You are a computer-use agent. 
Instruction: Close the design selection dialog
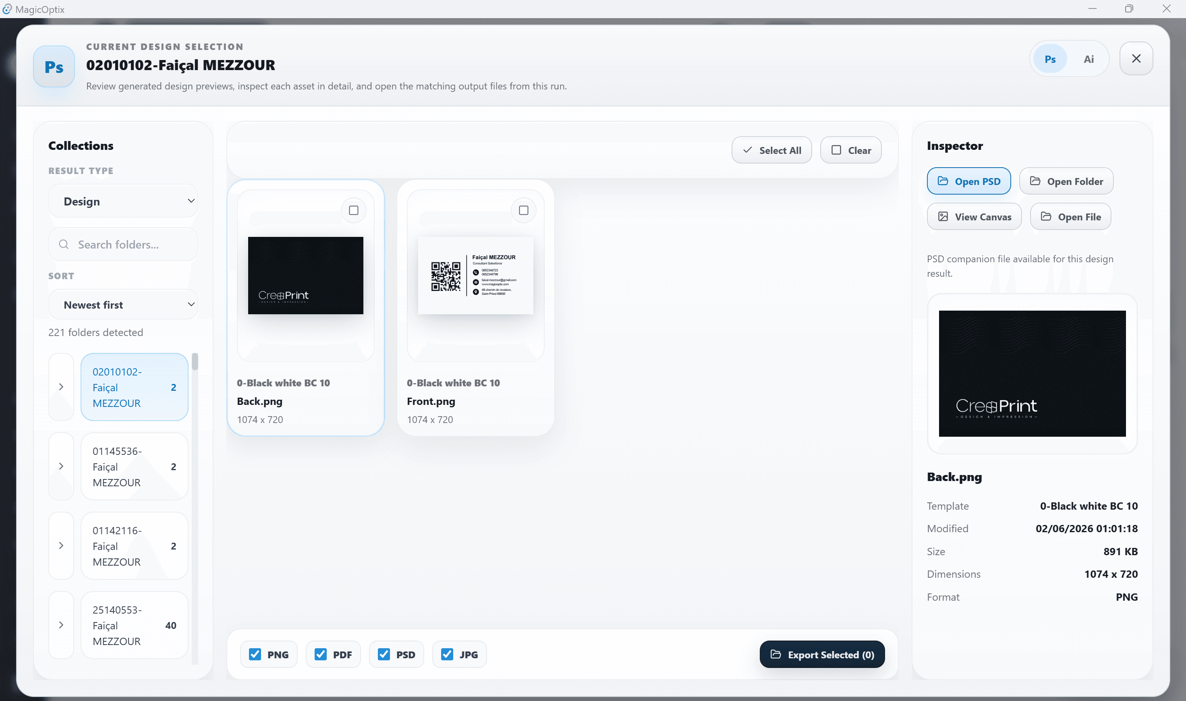tap(1136, 58)
